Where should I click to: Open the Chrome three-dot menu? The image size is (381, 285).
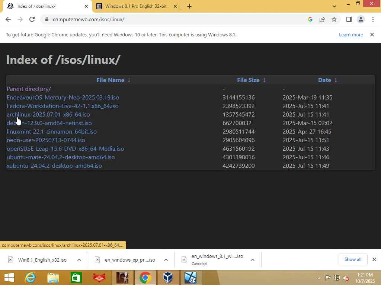coord(373,19)
